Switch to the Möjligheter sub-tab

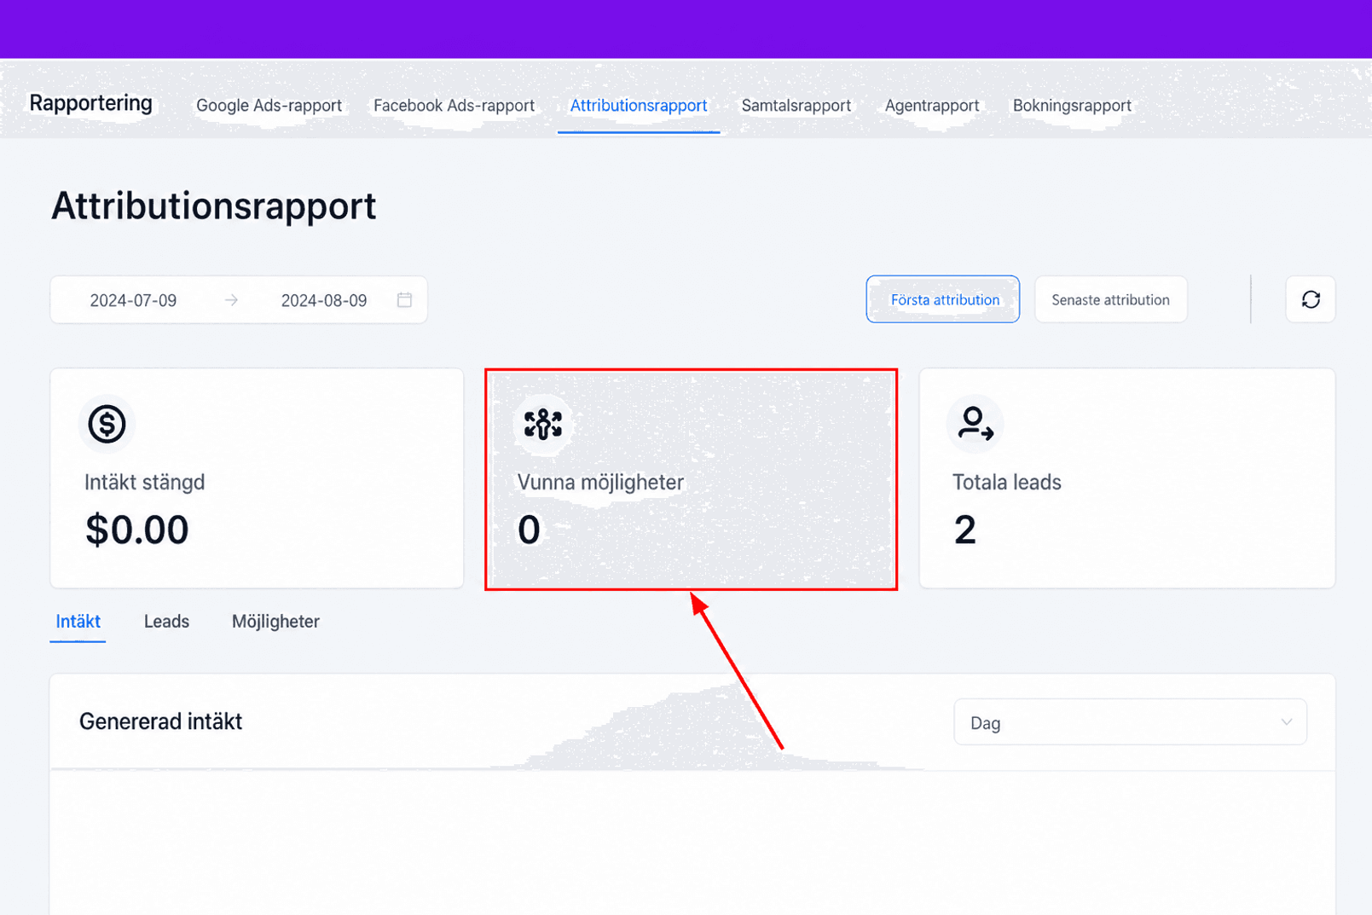pos(275,622)
